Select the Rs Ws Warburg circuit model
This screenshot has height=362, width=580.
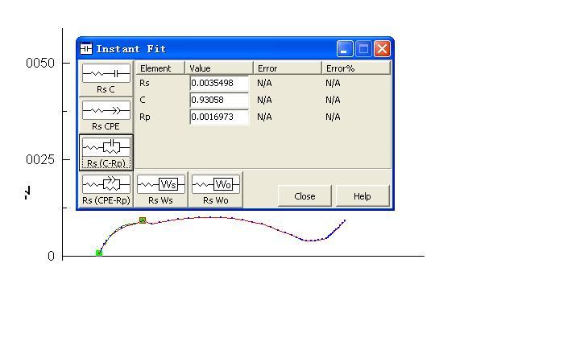[161, 190]
